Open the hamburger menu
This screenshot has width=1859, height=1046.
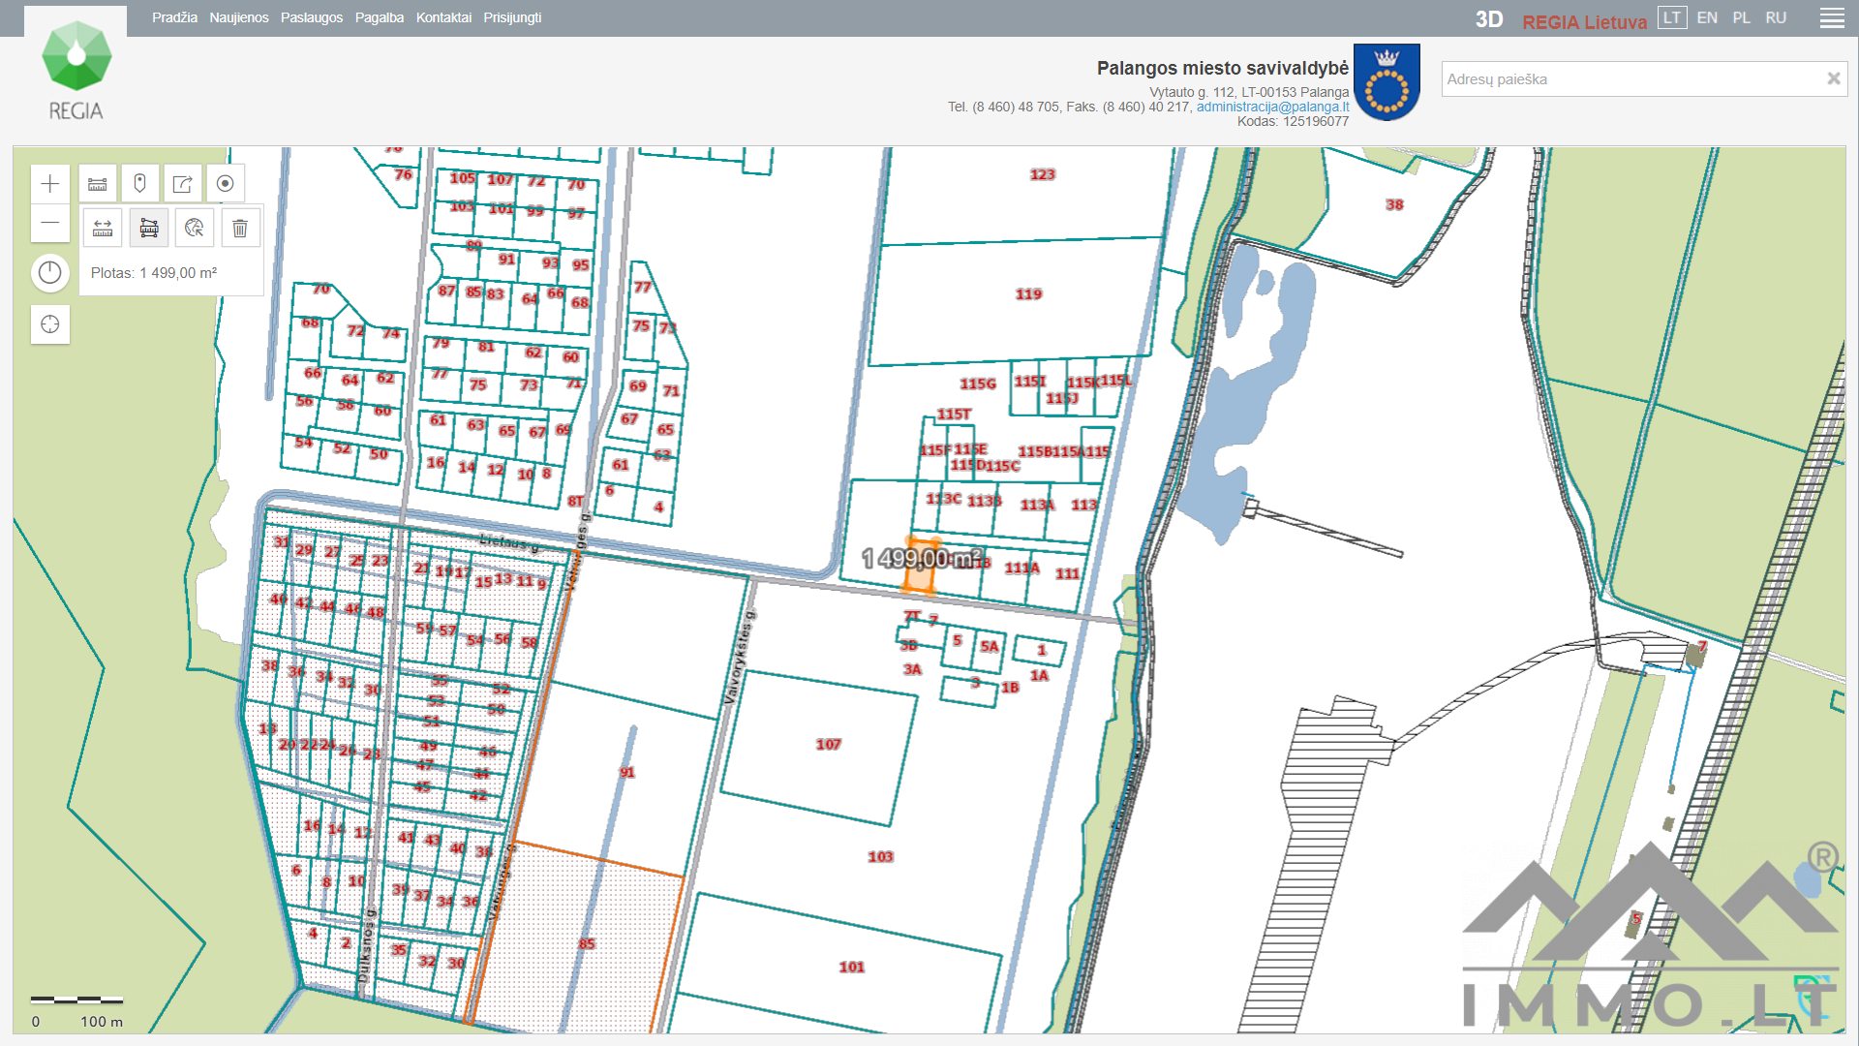coord(1832,18)
